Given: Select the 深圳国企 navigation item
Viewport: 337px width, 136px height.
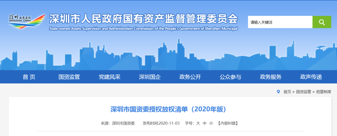Looking at the screenshot, I should coord(150,77).
